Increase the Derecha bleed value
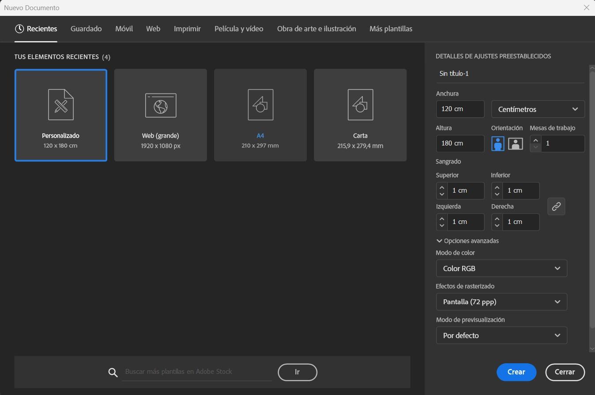The width and height of the screenshot is (595, 395). (497, 218)
